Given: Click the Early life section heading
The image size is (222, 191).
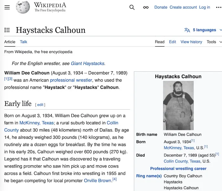Looking at the screenshot, I should point(18,104).
